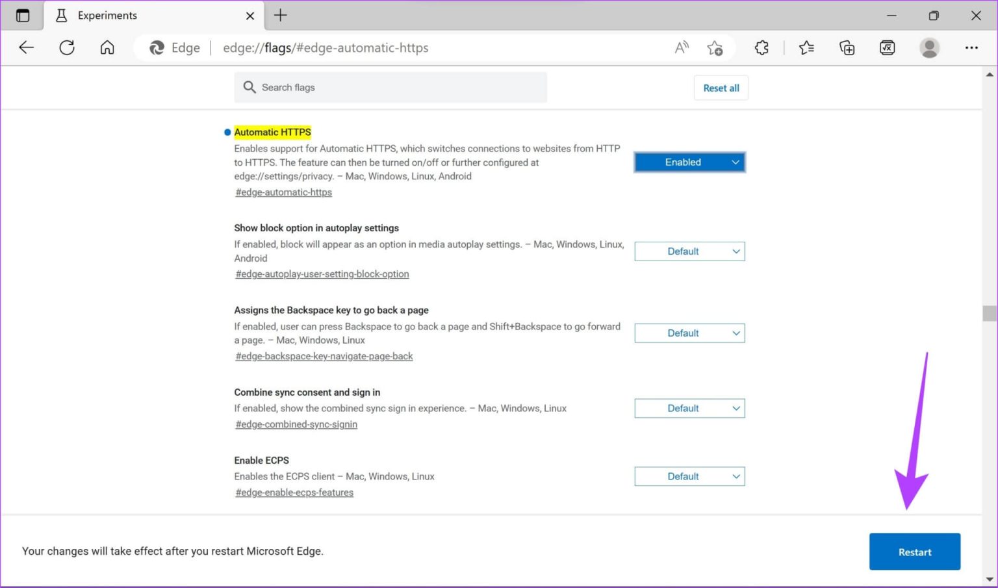
Task: Add this page to favorites
Action: coord(715,47)
